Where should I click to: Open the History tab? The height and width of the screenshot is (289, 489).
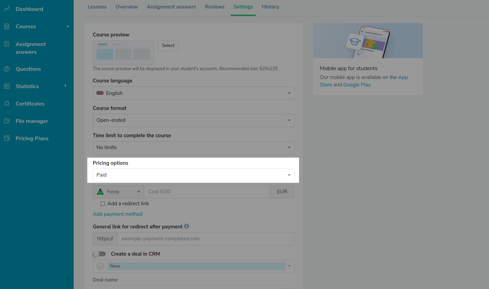click(x=270, y=7)
